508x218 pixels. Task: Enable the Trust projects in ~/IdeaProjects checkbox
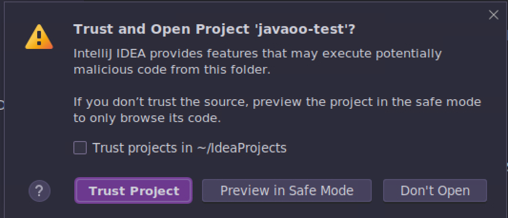pyautogui.click(x=80, y=148)
